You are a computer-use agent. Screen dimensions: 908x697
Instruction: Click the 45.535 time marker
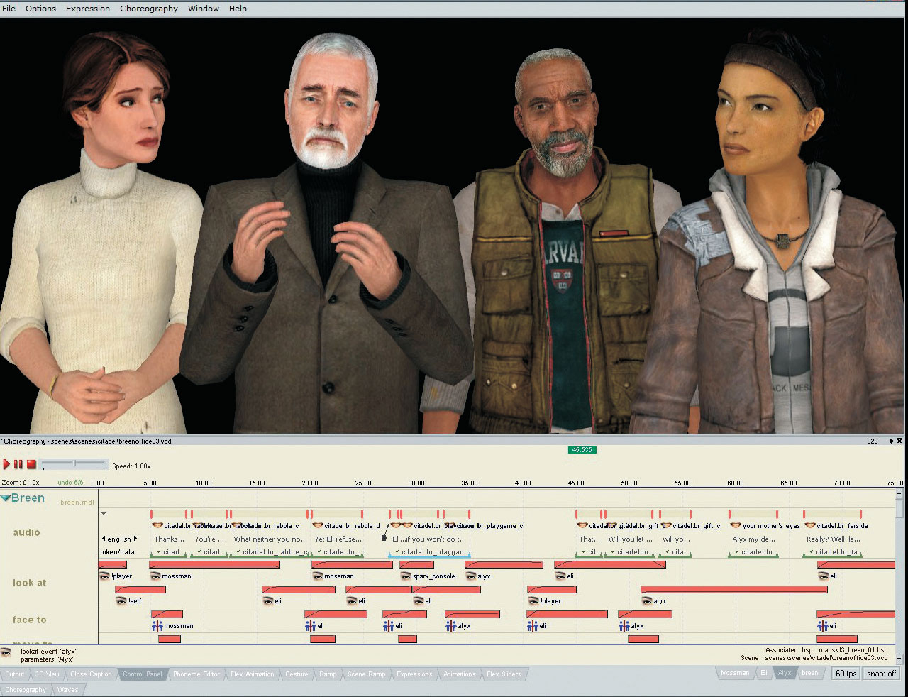pos(582,450)
